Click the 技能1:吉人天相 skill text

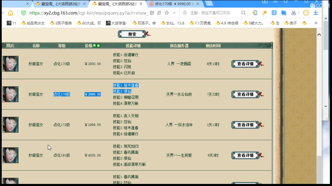pyautogui.click(x=126, y=116)
